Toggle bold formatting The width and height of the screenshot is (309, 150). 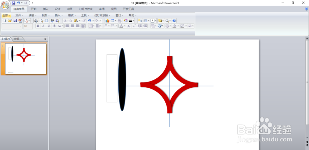pos(38,26)
